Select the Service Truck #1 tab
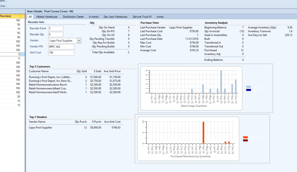 [142, 17]
